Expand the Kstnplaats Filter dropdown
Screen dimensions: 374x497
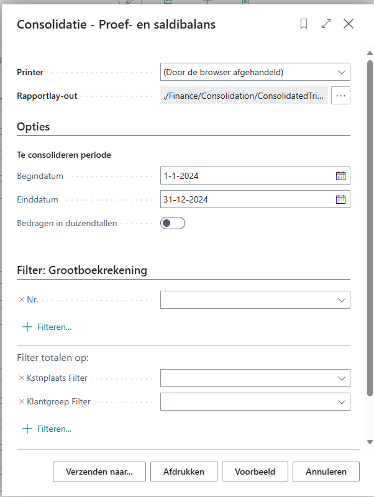255,378
